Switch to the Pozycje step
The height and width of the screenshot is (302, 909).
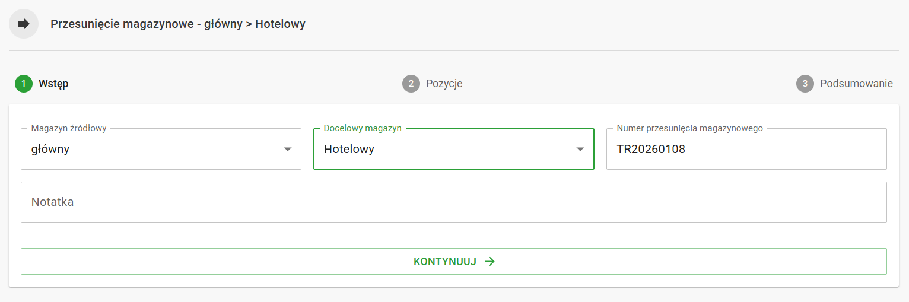pos(444,84)
